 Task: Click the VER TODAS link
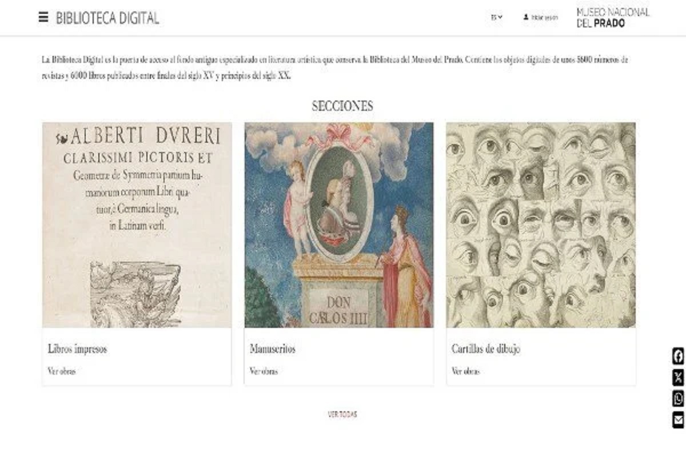pyautogui.click(x=342, y=415)
